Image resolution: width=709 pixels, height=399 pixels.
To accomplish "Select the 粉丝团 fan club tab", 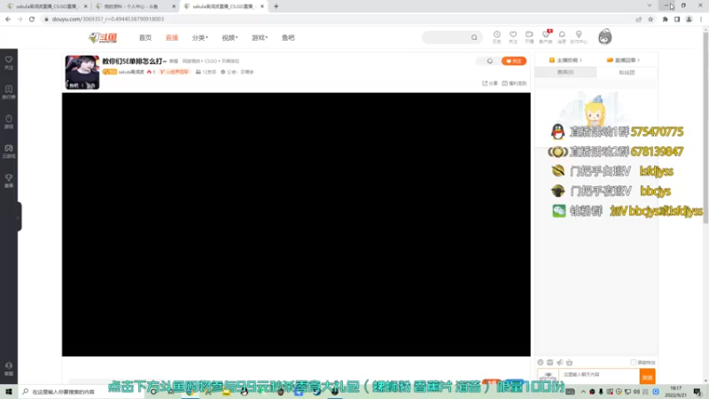I will (627, 73).
